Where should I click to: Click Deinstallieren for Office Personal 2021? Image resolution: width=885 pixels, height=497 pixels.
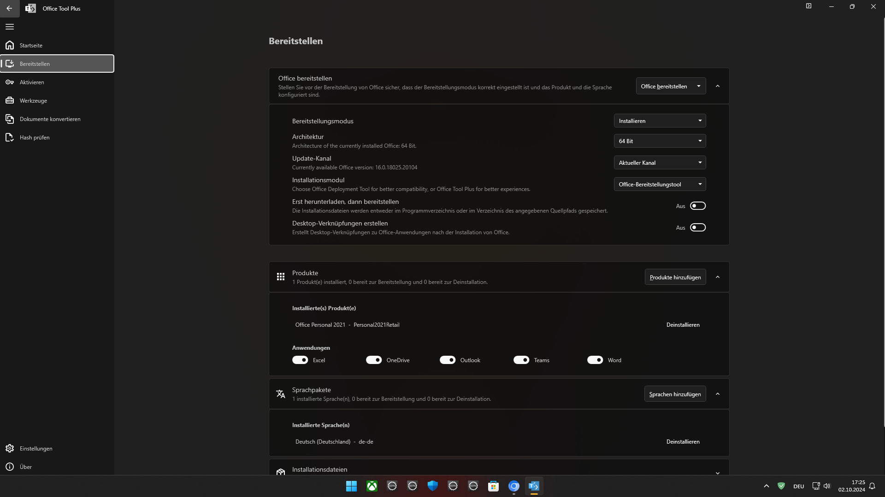(x=683, y=324)
